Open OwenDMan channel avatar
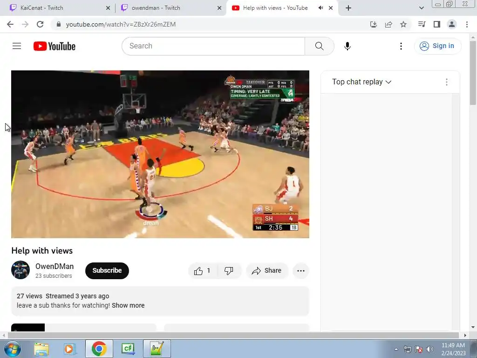Viewport: 477px width, 358px height. click(20, 270)
